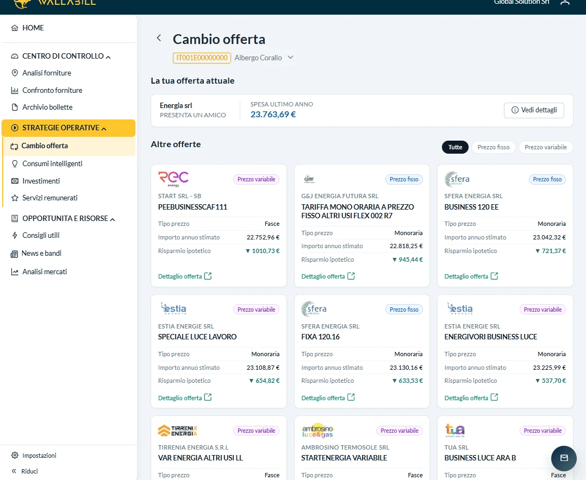Open Dettaglio offerta for START SRL offer
Image resolution: width=586 pixels, height=480 pixels.
pyautogui.click(x=185, y=276)
